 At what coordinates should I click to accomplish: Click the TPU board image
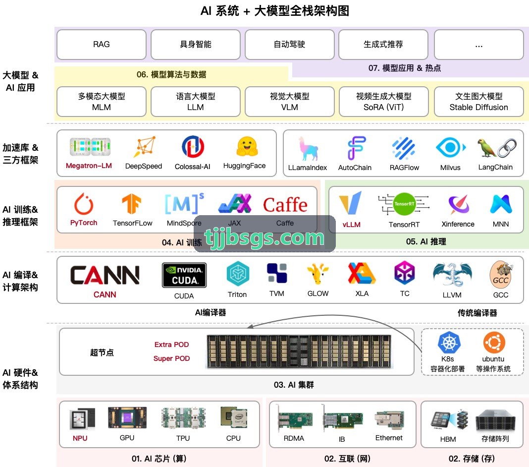pos(183,418)
